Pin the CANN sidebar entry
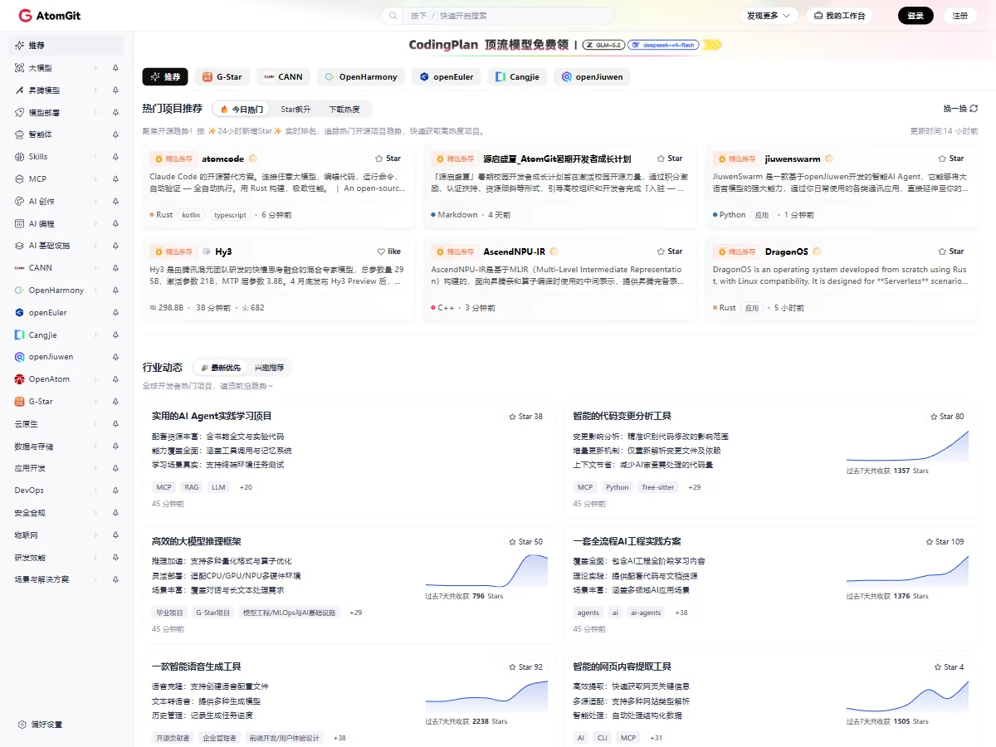Image resolution: width=996 pixels, height=747 pixels. (115, 268)
